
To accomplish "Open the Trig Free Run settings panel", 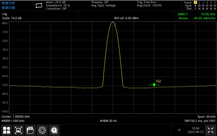I will click(x=146, y=2).
